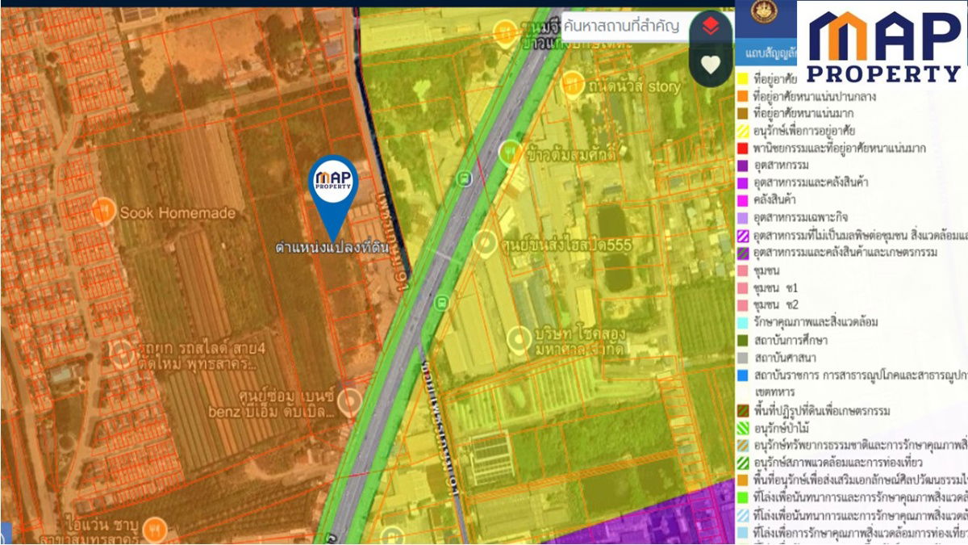Open the map layers button
968x545 pixels.
click(710, 27)
